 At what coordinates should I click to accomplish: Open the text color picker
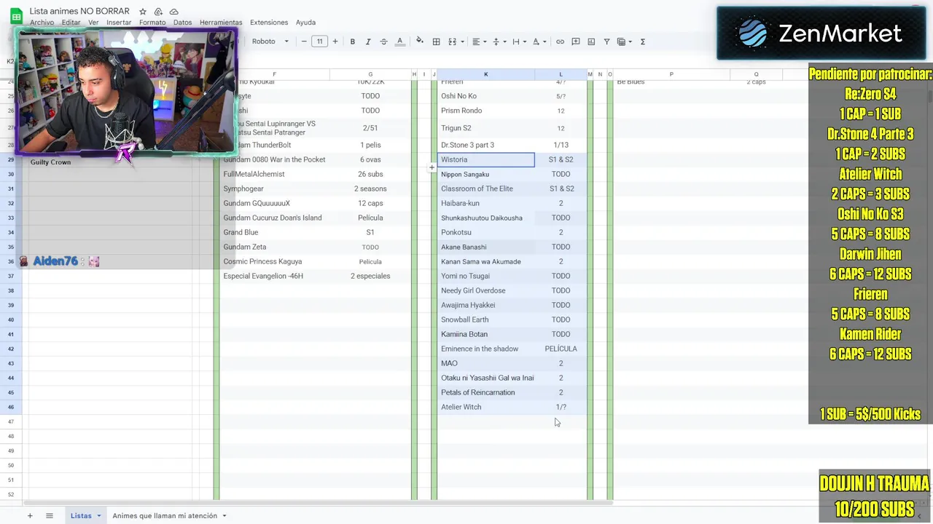coord(399,41)
